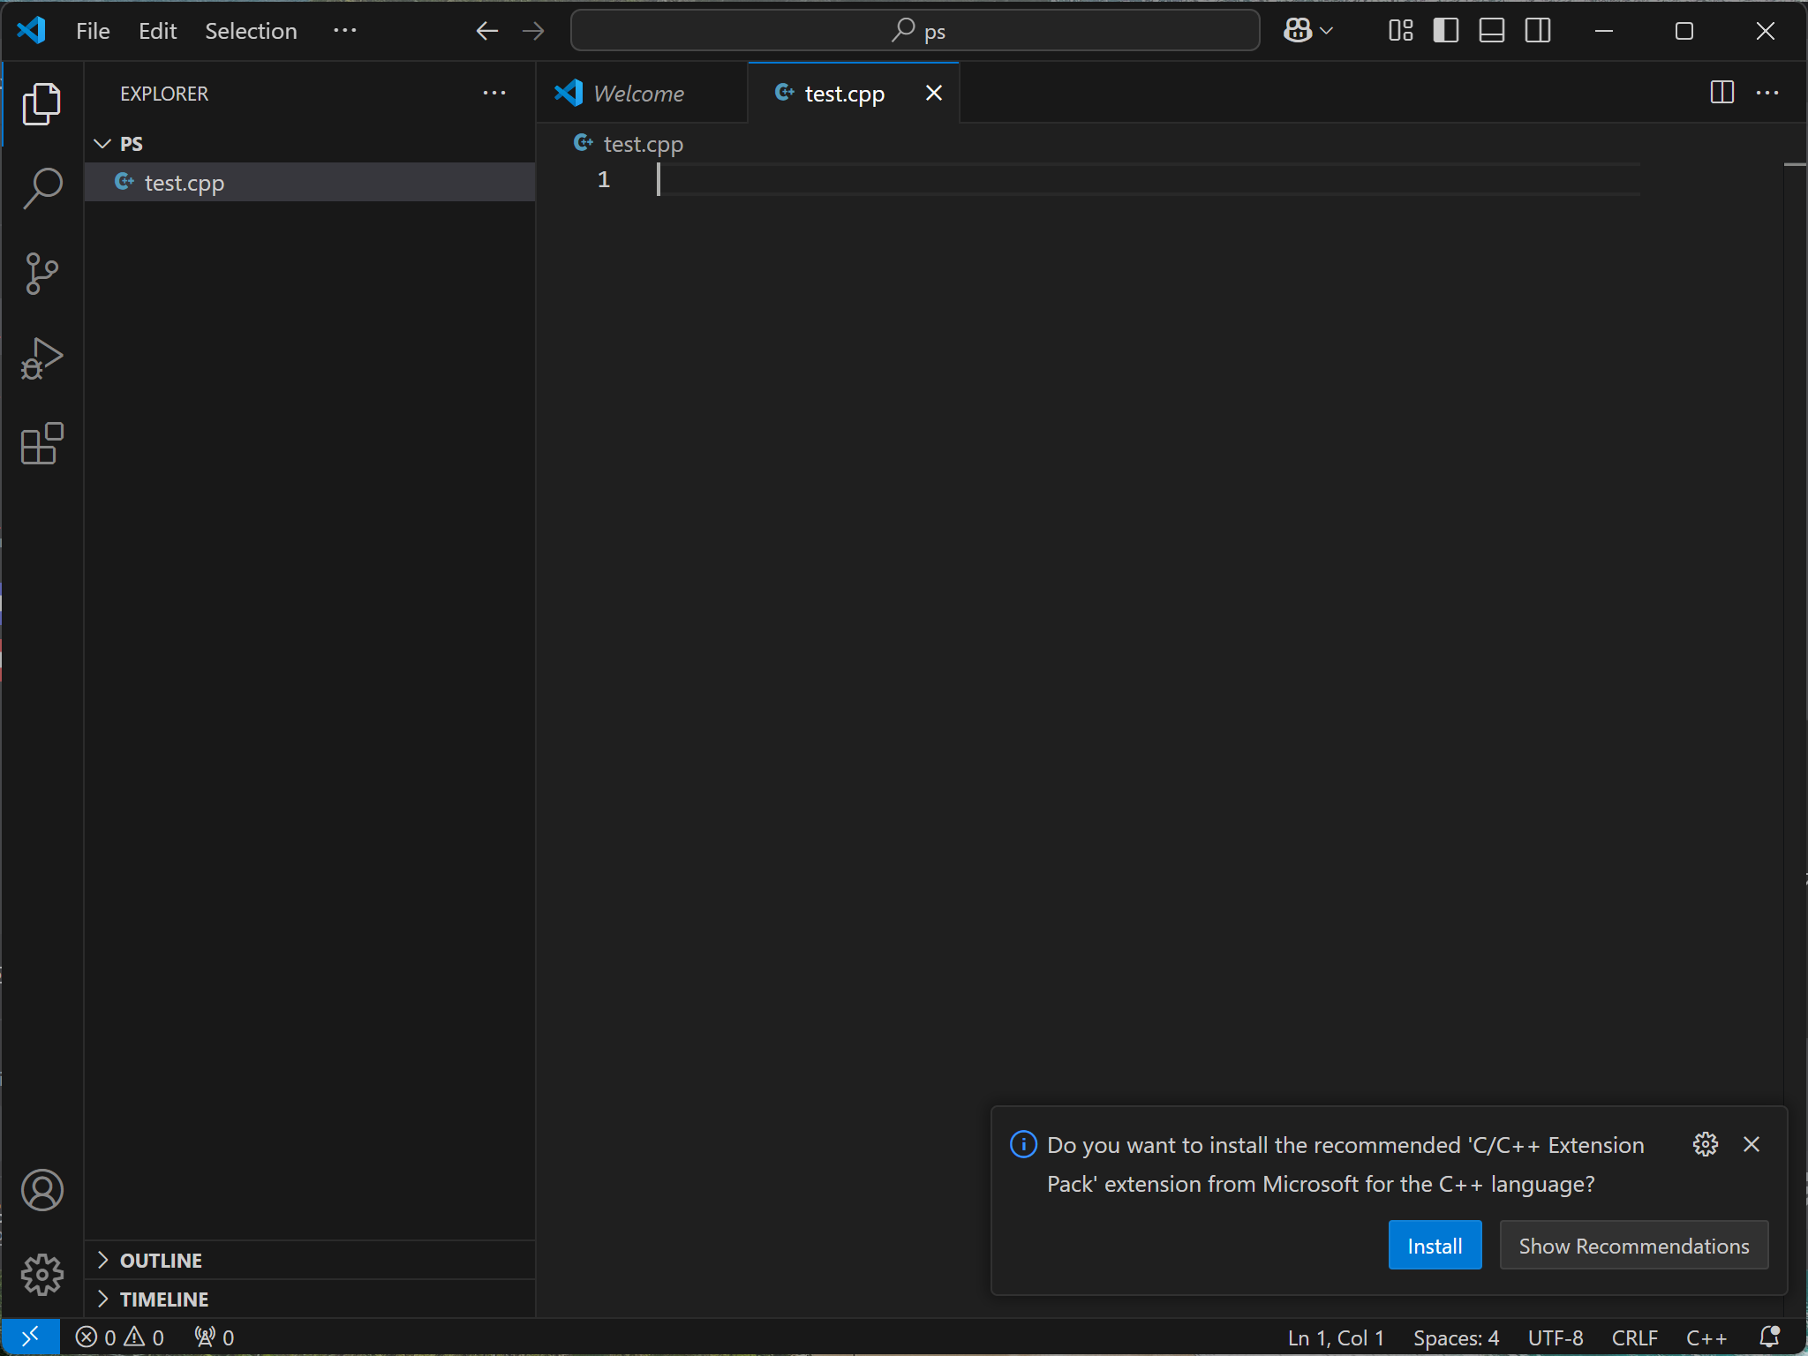Viewport: 1808px width, 1356px height.
Task: Dismiss the C/C++ extension notification
Action: [1751, 1144]
